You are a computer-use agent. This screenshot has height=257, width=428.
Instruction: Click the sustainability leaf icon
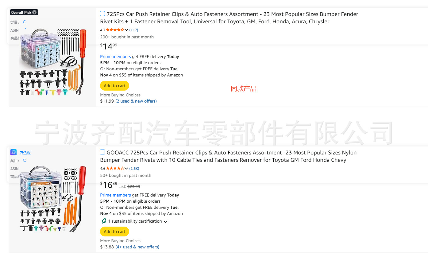tap(104, 221)
